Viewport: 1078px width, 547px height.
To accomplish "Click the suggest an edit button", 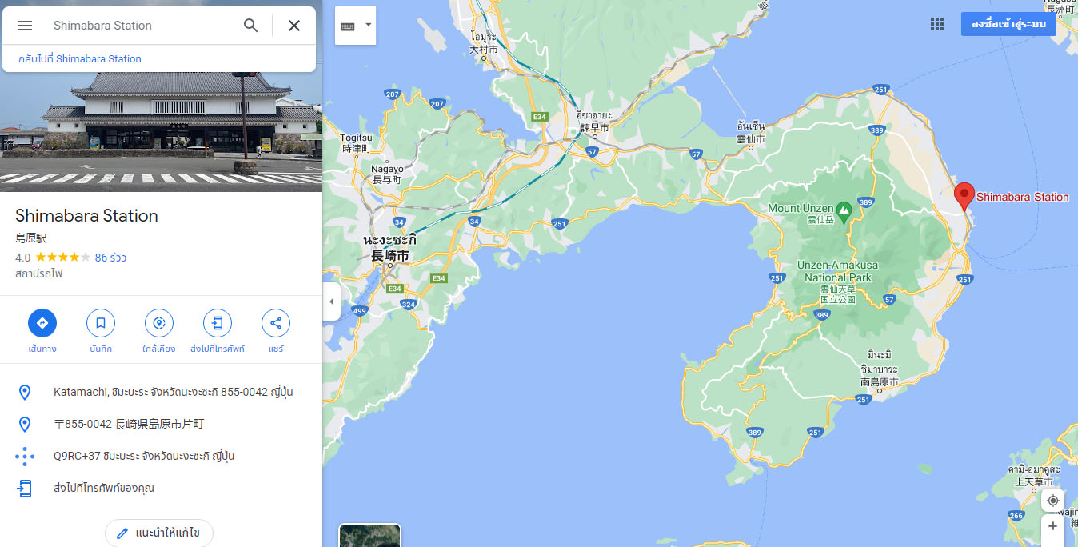I will pyautogui.click(x=158, y=533).
